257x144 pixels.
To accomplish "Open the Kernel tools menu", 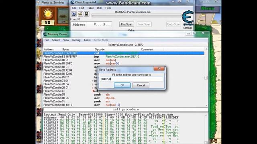I will click(x=101, y=40).
